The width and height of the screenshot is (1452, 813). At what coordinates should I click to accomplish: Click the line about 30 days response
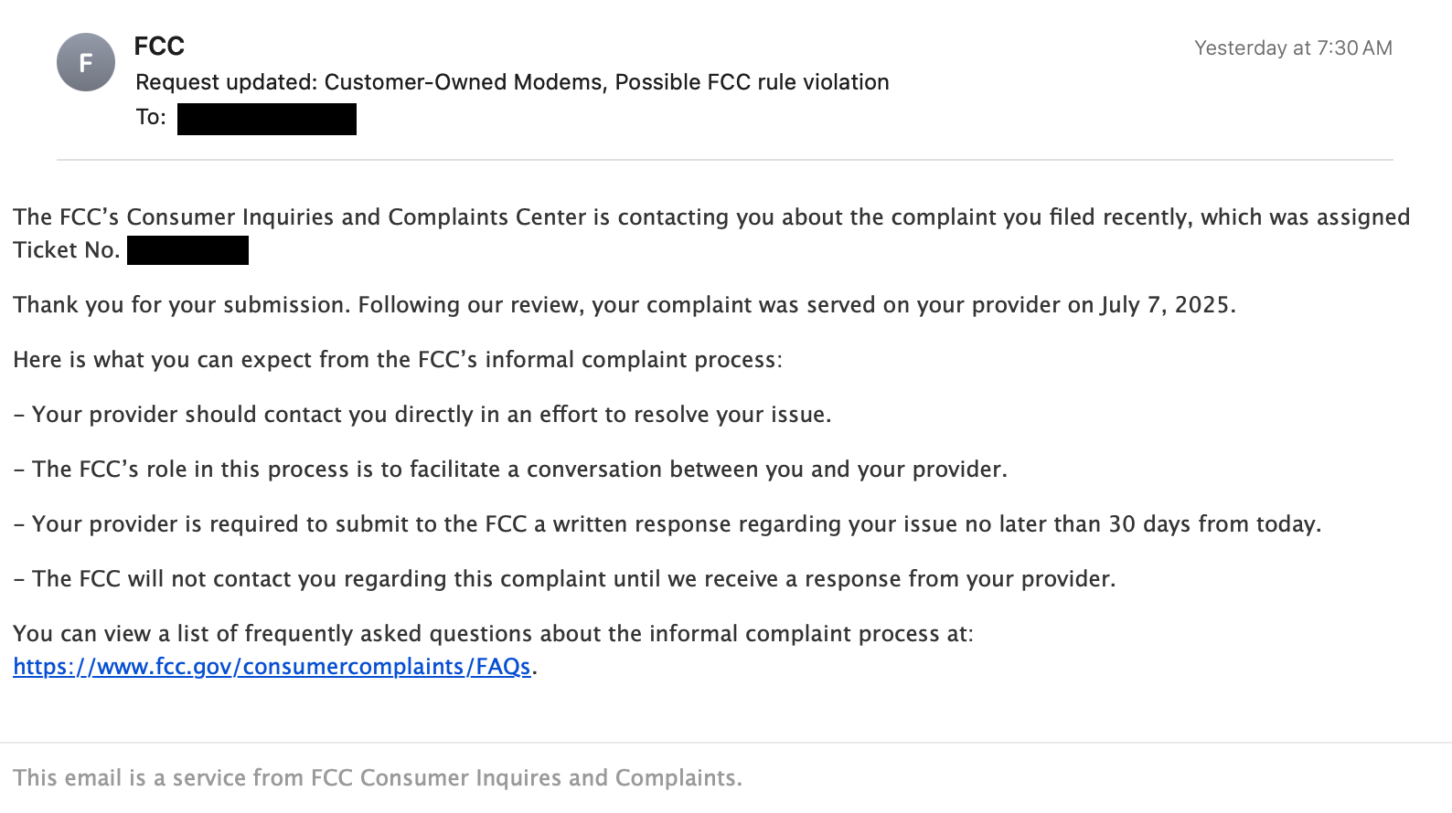tap(667, 524)
